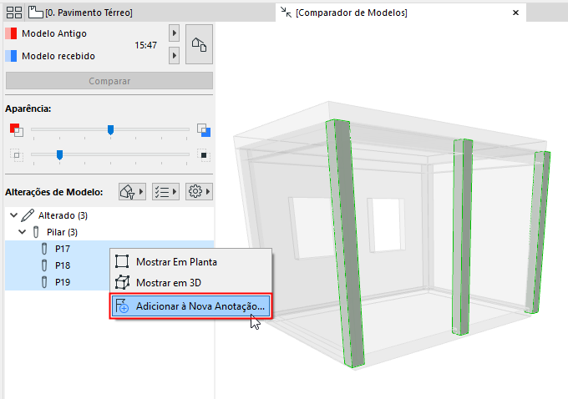Close the Comparador de Modelos tab
The height and width of the screenshot is (399, 568).
pyautogui.click(x=516, y=13)
